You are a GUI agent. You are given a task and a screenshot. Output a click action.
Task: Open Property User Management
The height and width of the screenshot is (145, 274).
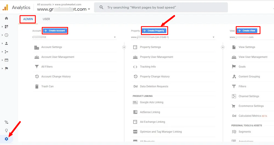click(x=156, y=57)
